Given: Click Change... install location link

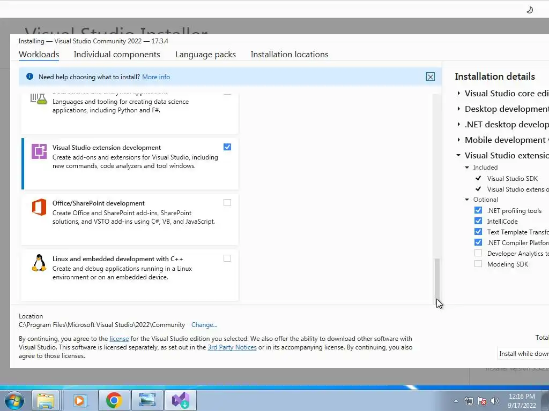Looking at the screenshot, I should [x=204, y=325].
